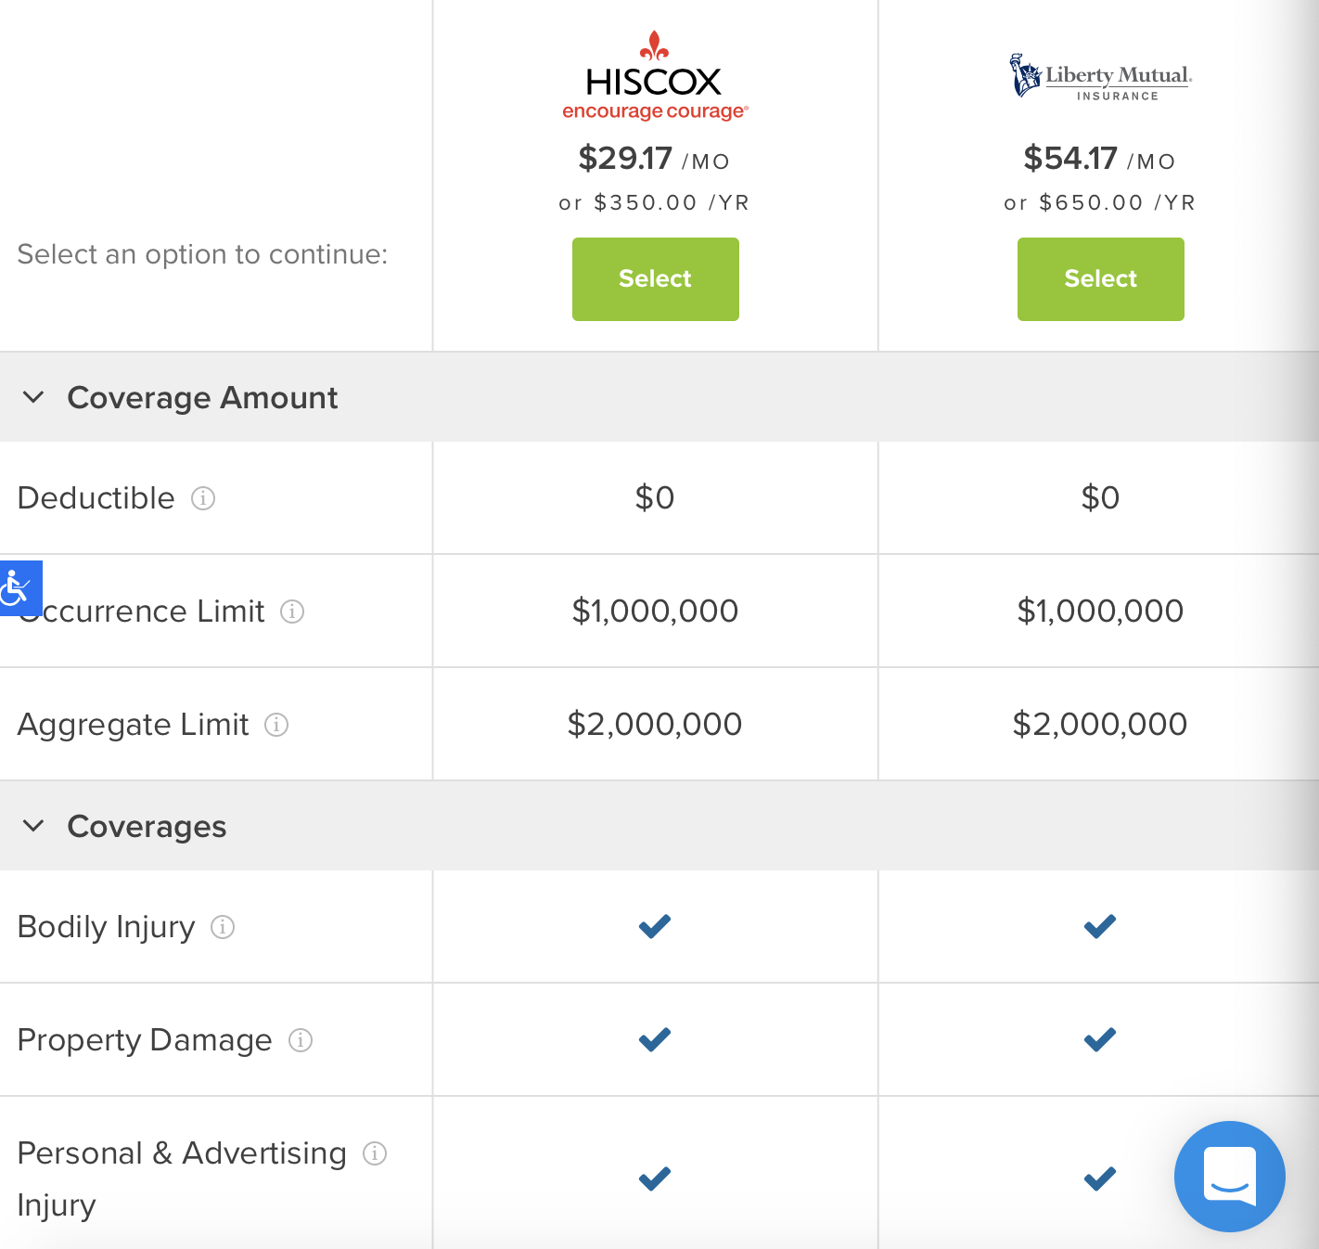This screenshot has height=1249, width=1319.
Task: Click the Hiscox Bodily Injury checkmark
Action: [655, 926]
